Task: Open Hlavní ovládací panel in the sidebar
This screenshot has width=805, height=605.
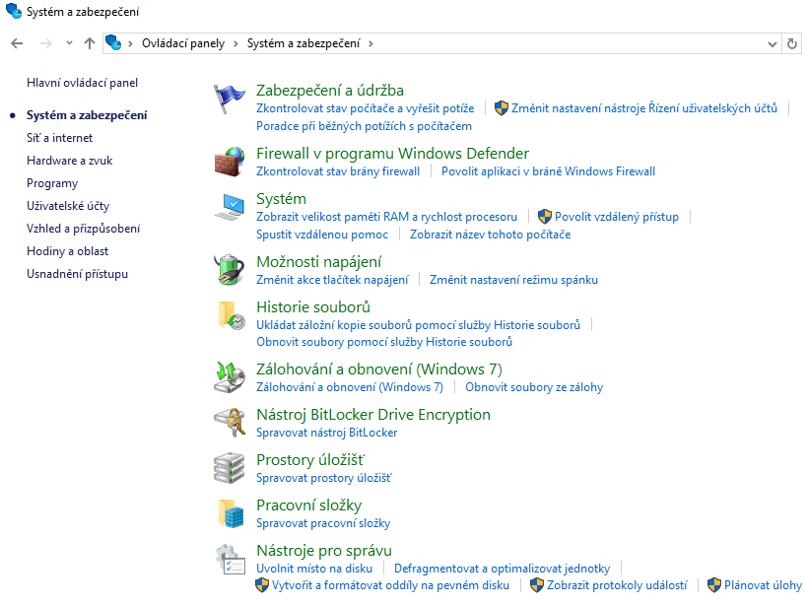Action: [82, 83]
